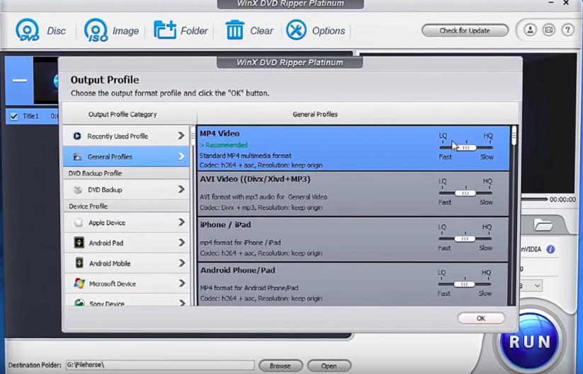
Task: Click the Title1 row in main window
Action: coord(33,116)
